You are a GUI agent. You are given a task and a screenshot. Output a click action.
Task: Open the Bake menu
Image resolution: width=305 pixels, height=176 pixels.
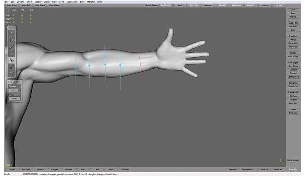point(82,2)
